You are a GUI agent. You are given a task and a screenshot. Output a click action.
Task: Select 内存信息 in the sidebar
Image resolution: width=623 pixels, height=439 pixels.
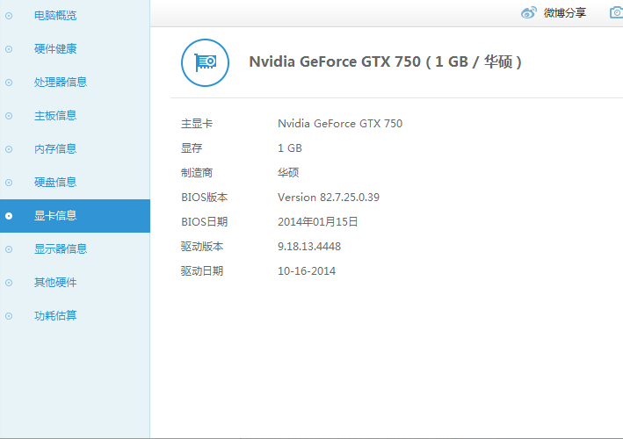pos(55,149)
